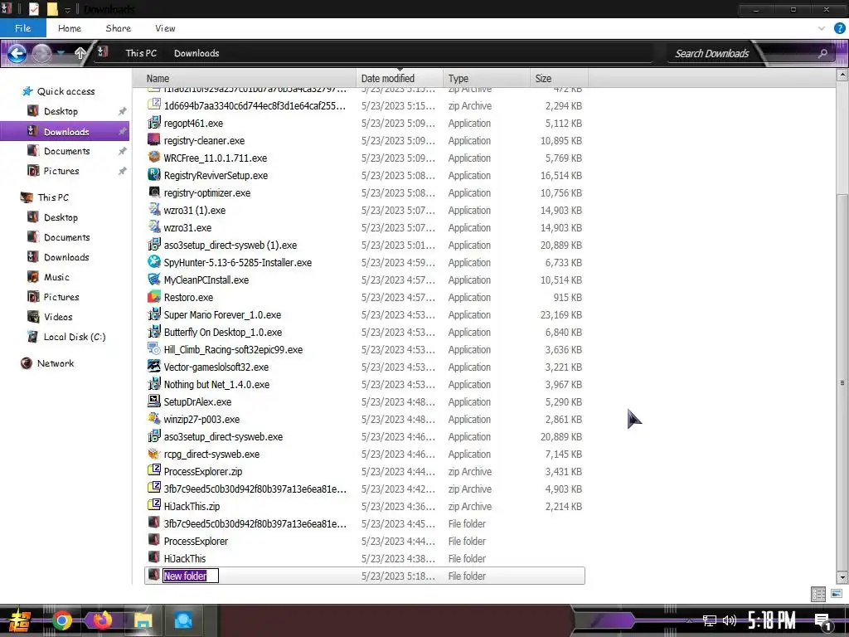Click the New folder rename field
Image resolution: width=849 pixels, height=637 pixels.
tap(191, 576)
